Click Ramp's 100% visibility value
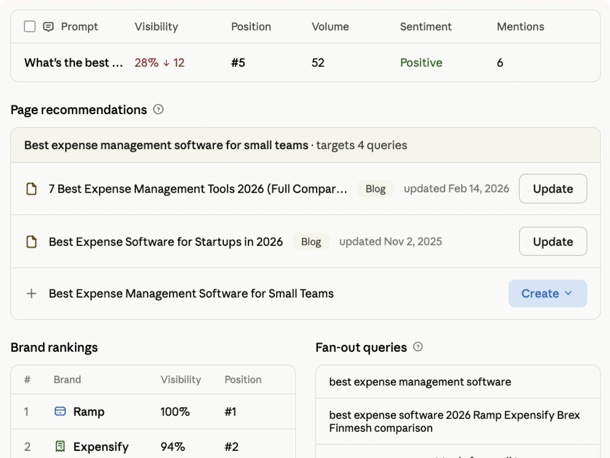 [x=175, y=411]
